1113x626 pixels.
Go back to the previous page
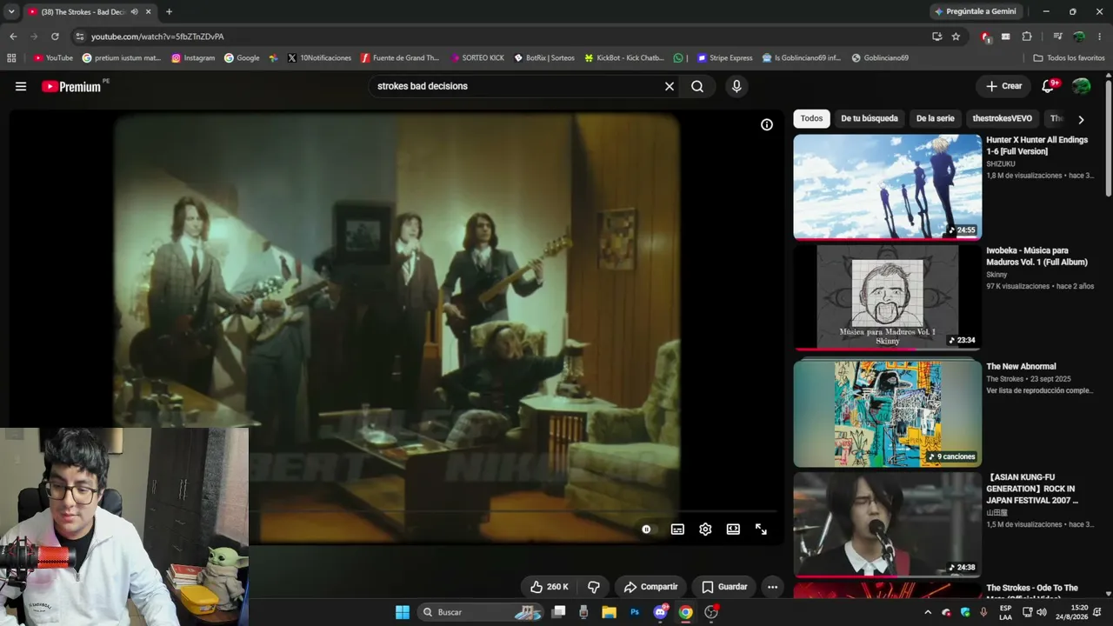click(x=13, y=37)
